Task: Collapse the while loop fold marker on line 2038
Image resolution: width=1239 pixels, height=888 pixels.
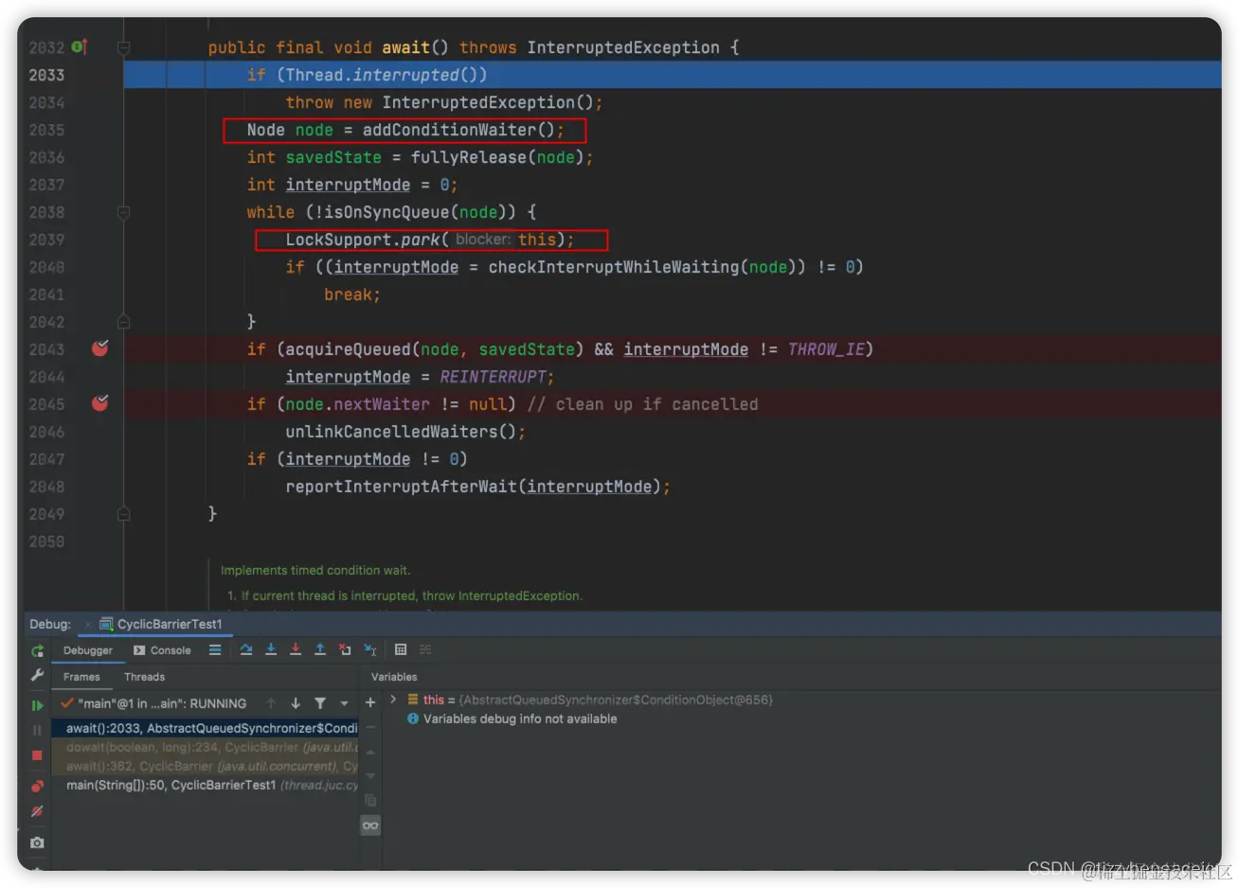Action: click(123, 212)
